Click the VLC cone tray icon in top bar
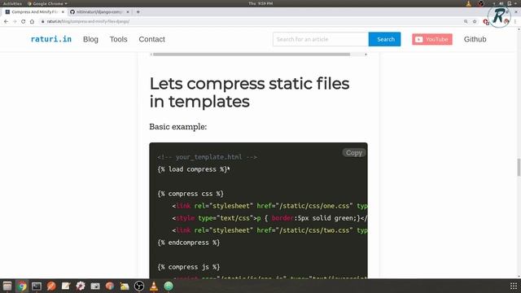The width and height of the screenshot is (521, 293). click(x=469, y=3)
